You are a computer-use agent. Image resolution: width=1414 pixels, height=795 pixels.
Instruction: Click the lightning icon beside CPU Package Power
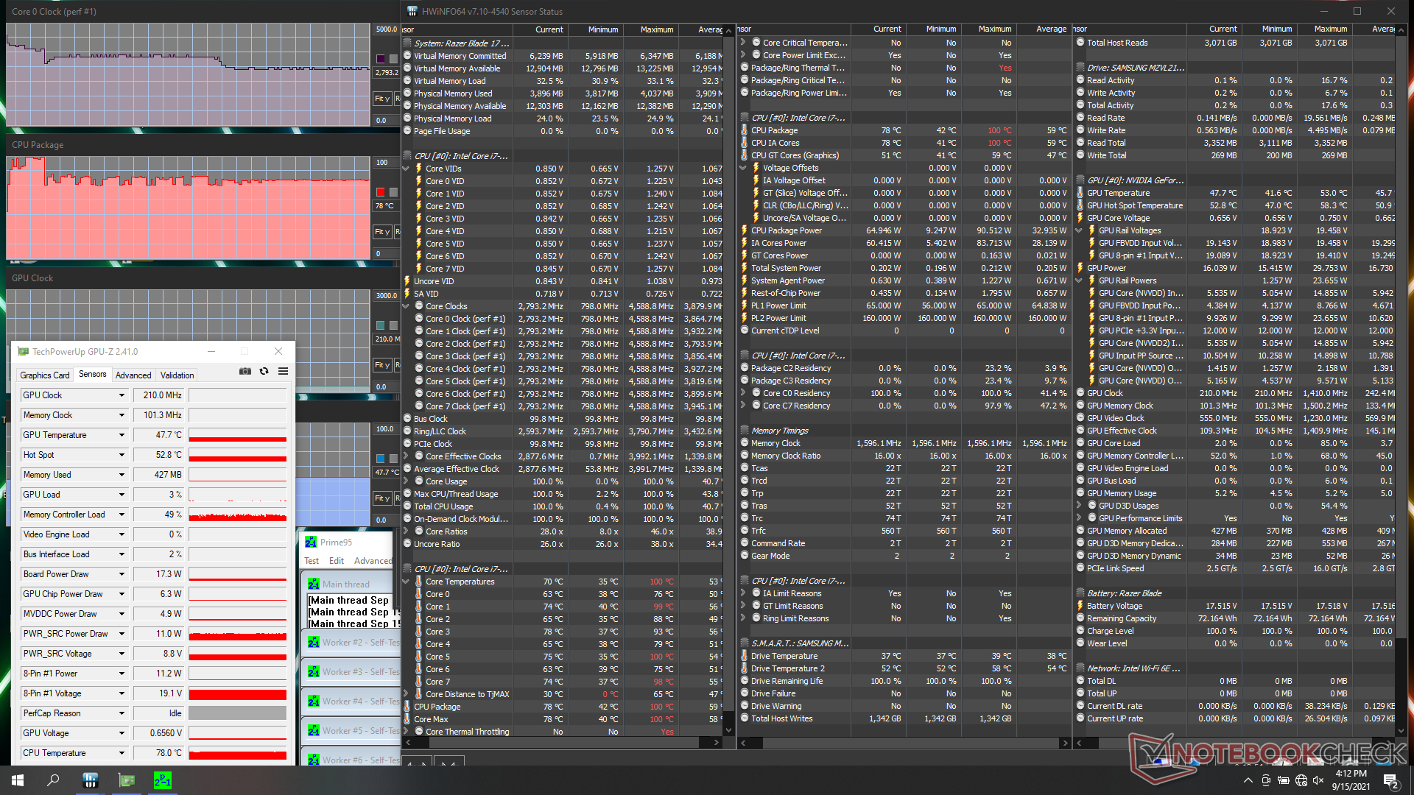[x=745, y=230]
